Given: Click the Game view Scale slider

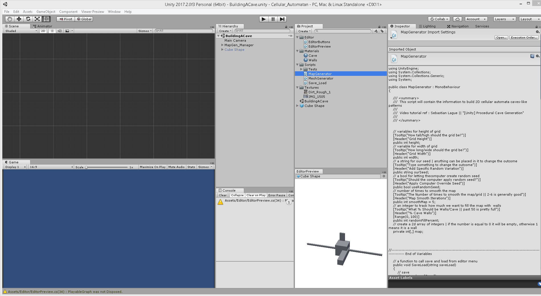Looking at the screenshot, I should coord(107,167).
